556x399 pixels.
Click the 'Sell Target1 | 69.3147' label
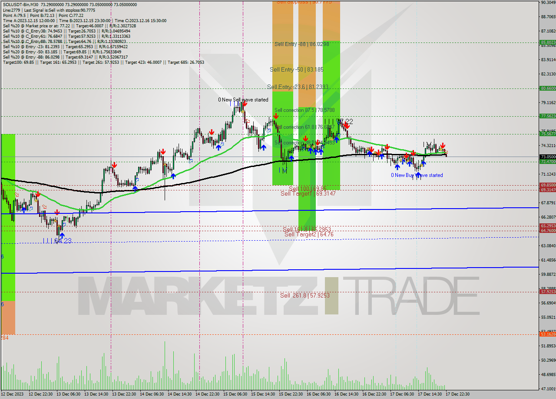[308, 193]
